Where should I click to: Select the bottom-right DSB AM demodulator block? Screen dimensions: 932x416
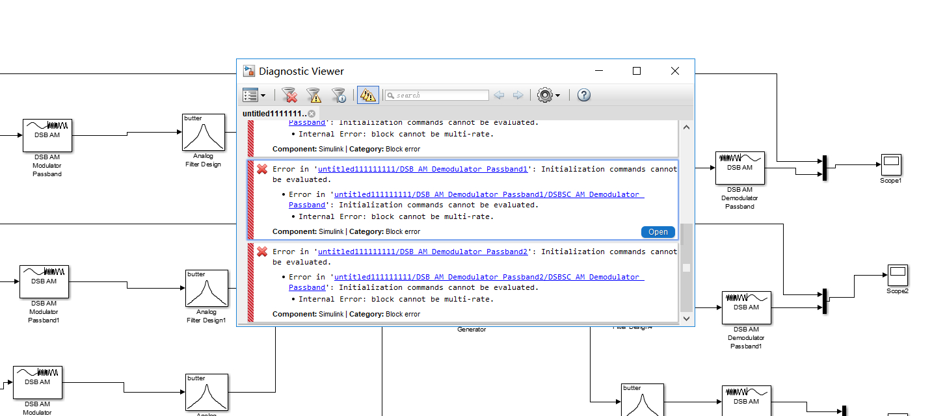[747, 400]
